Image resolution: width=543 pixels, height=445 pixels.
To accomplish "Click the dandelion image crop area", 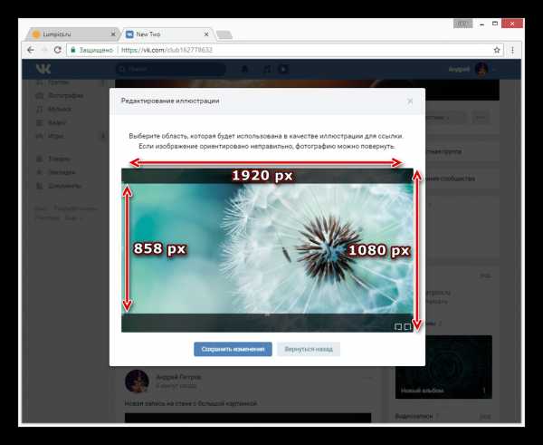I will tap(267, 248).
